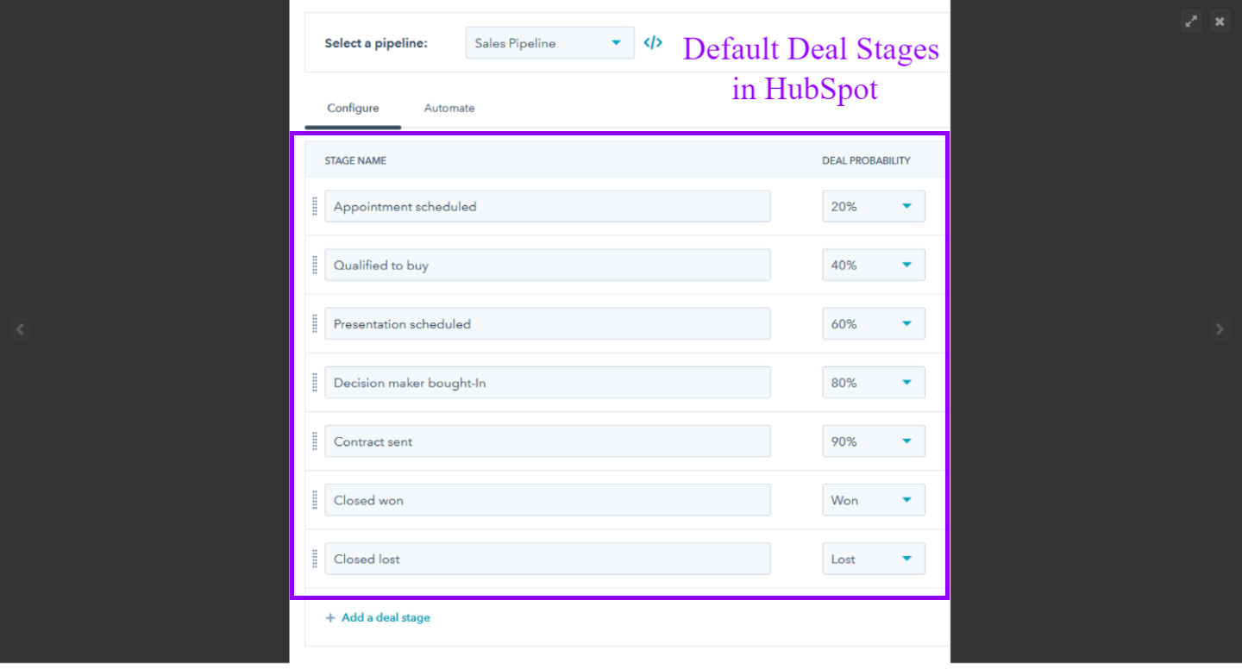Screen dimensions: 1242x669
Task: Click the left navigation chevron
Action: (x=20, y=328)
